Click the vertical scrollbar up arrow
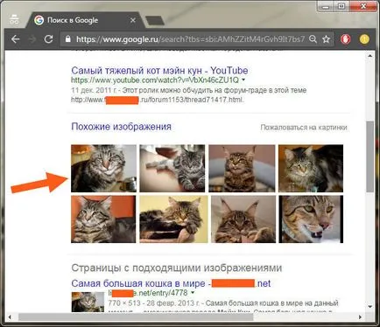Viewport: 380px width, 327px height. (x=370, y=56)
